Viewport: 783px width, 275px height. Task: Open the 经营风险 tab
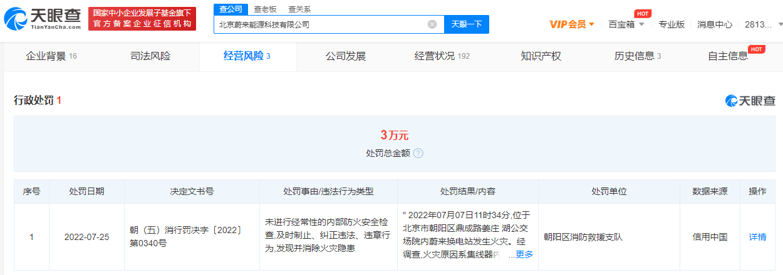pyautogui.click(x=247, y=56)
